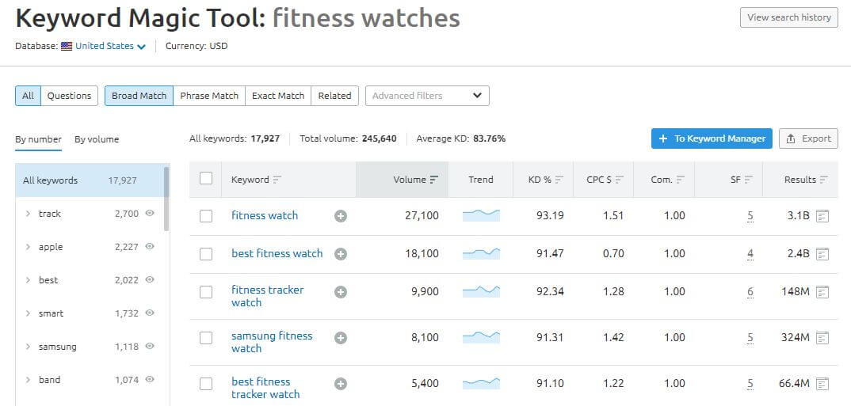Viewport: 851px width, 406px height.
Task: Switch to Phrase Match tab
Action: click(209, 96)
